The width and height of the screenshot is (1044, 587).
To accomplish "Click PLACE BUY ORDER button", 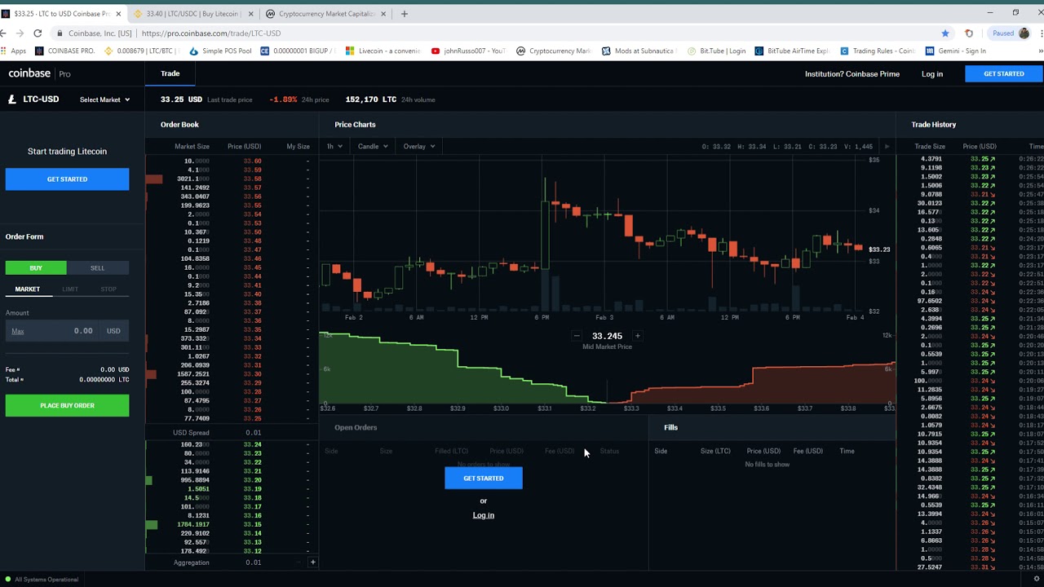I will 67,405.
